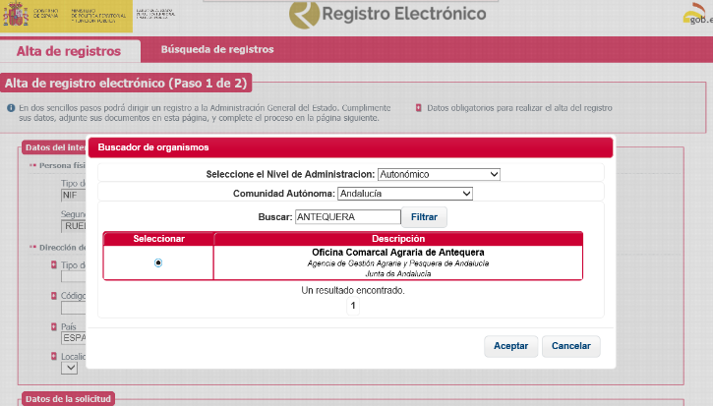The image size is (713, 406).
Task: Open the small Localidad dropdown behind the dialog
Action: (x=69, y=368)
